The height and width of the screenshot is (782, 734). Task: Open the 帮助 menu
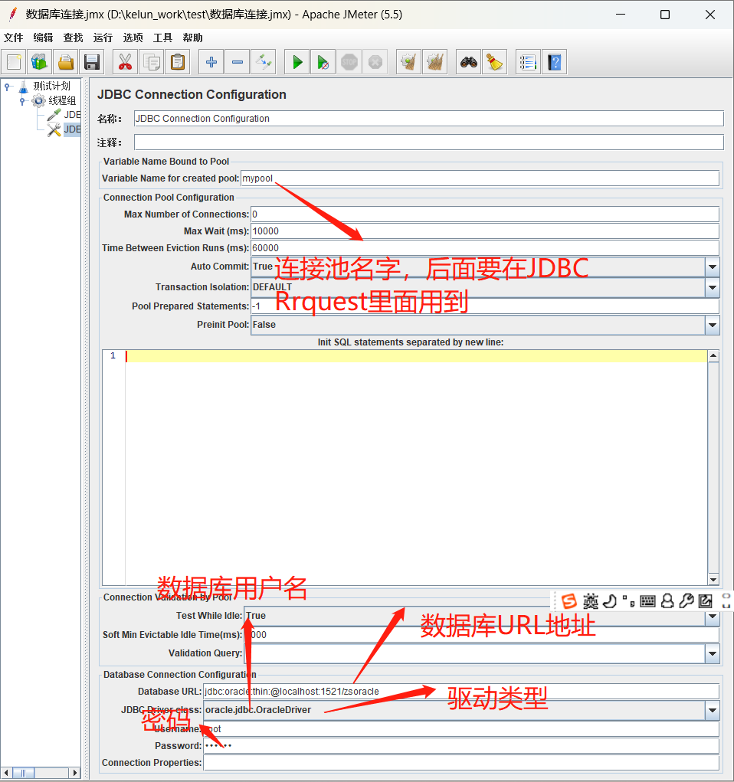(x=192, y=38)
